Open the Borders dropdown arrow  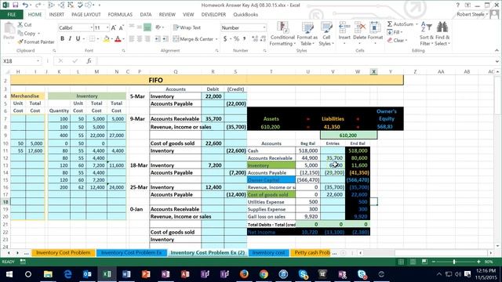click(98, 39)
